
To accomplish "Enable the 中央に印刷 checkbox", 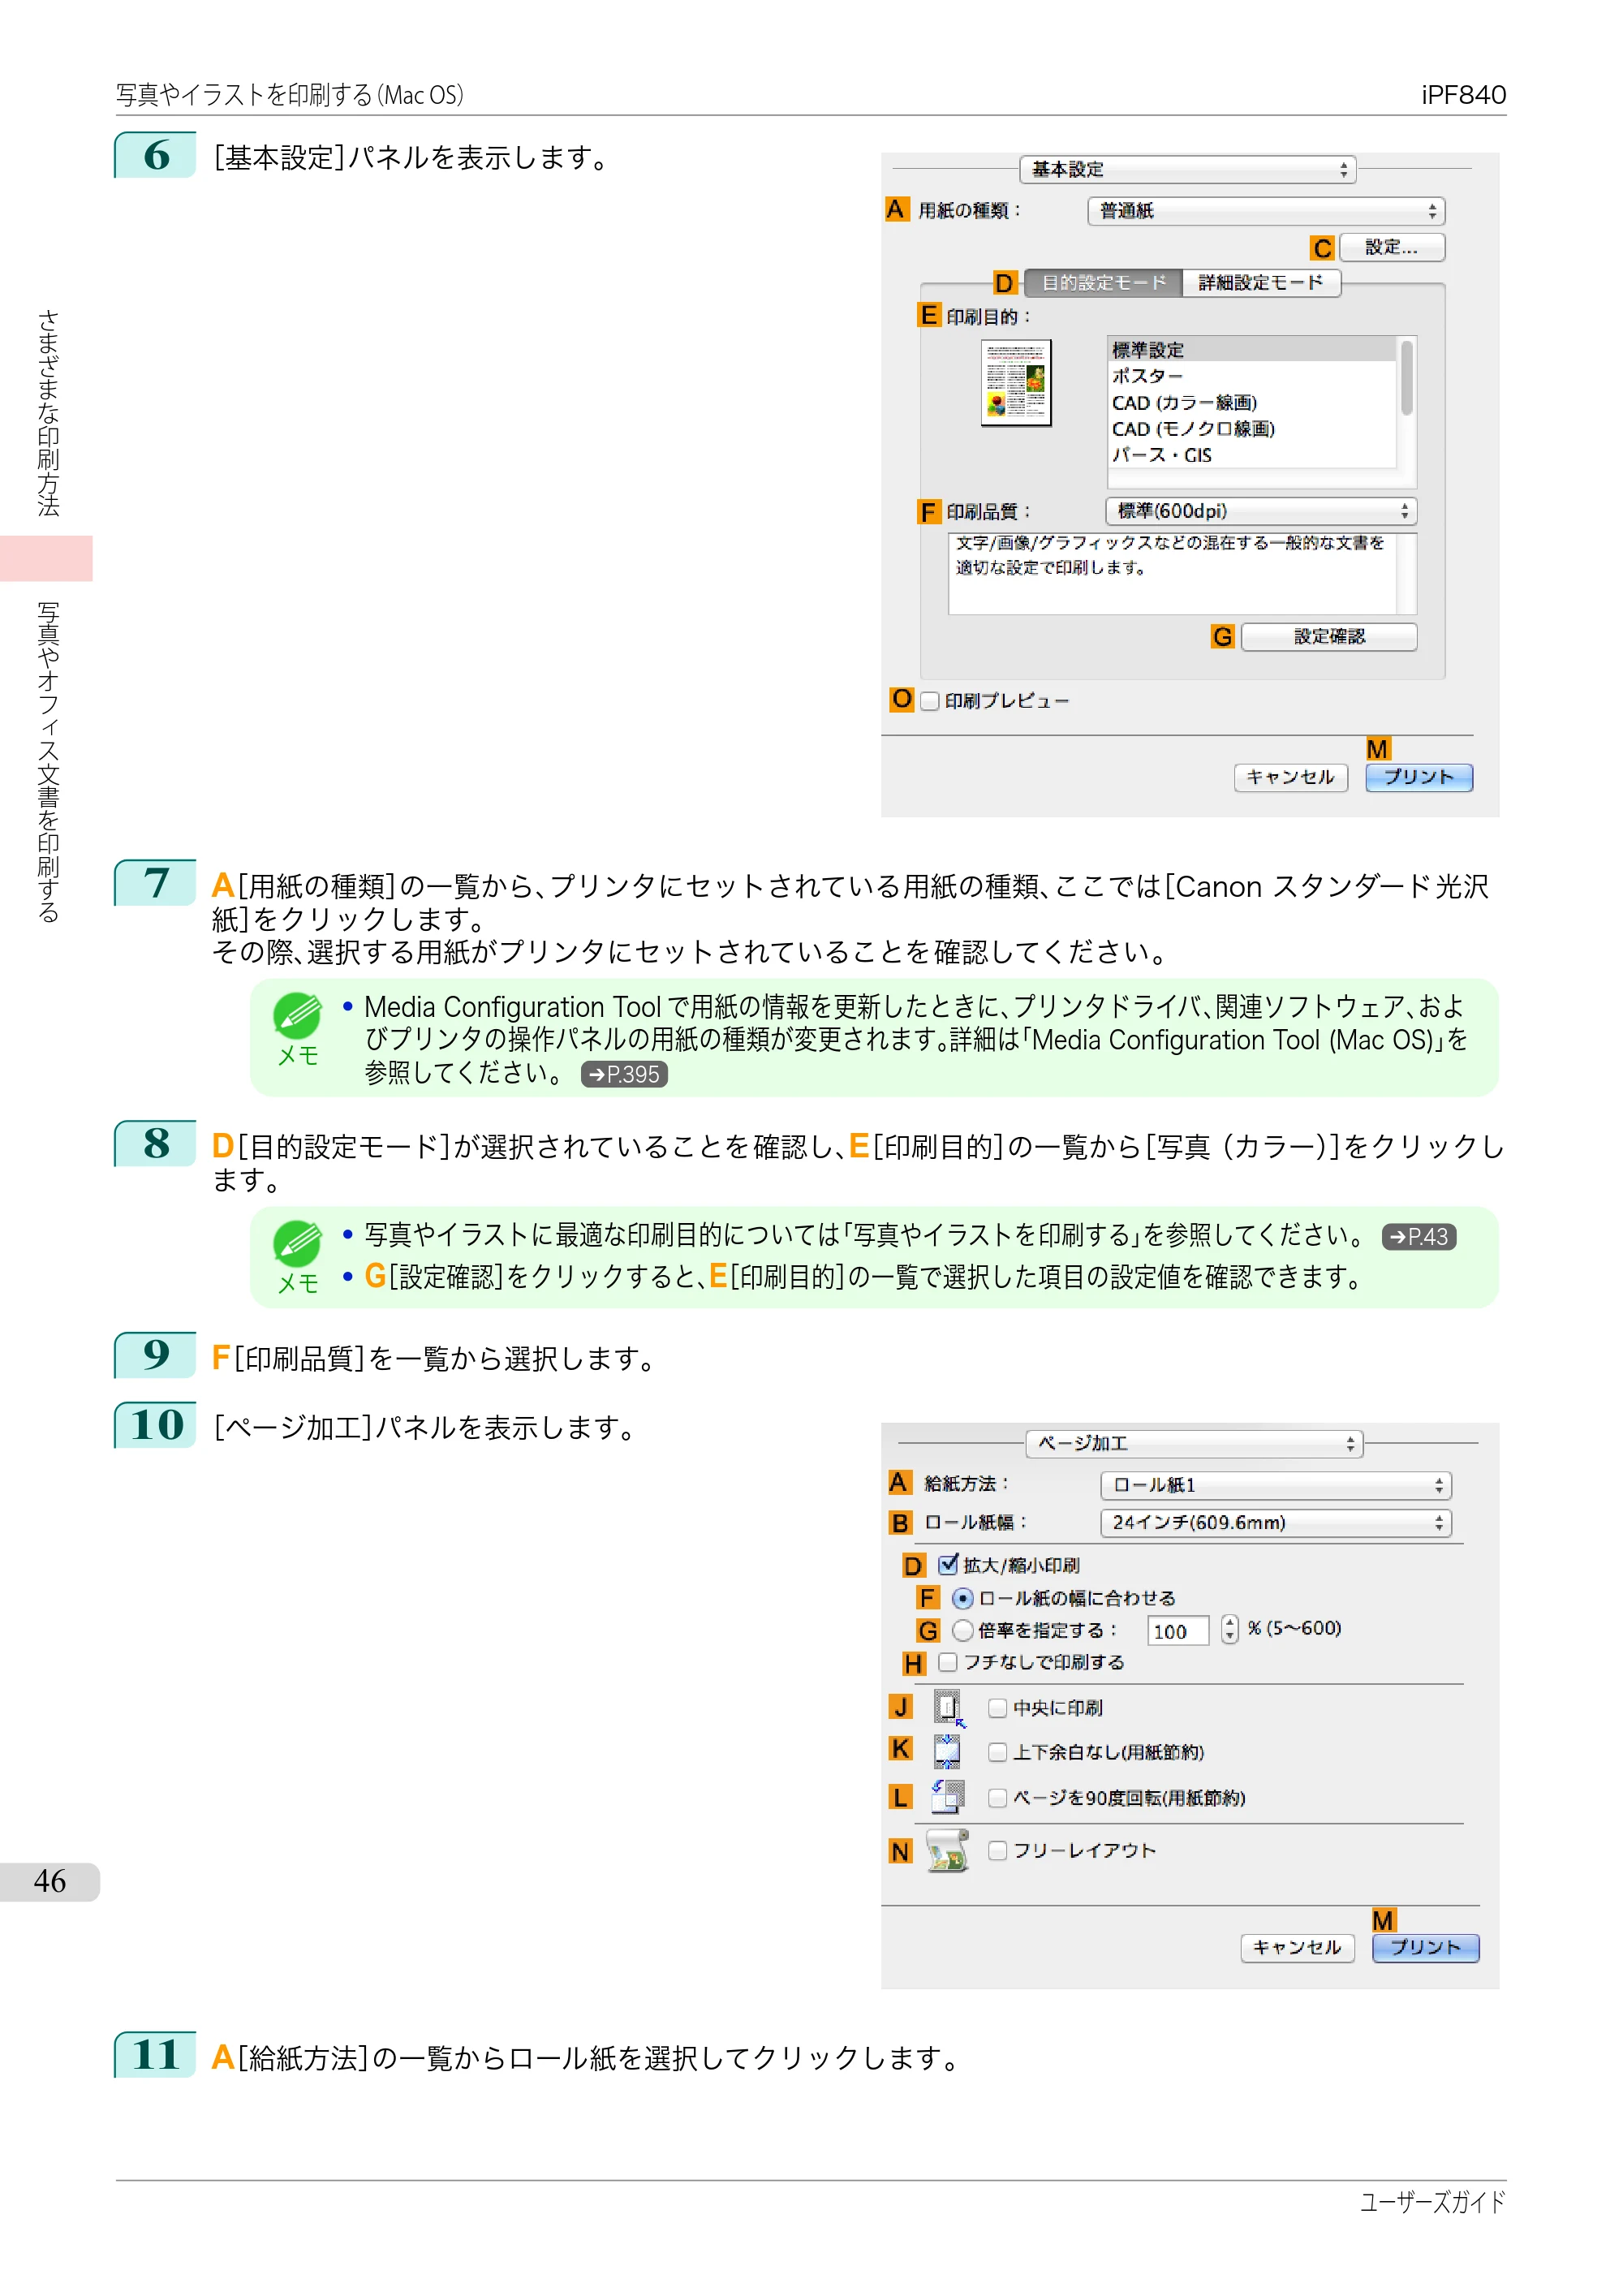I will (997, 1708).
